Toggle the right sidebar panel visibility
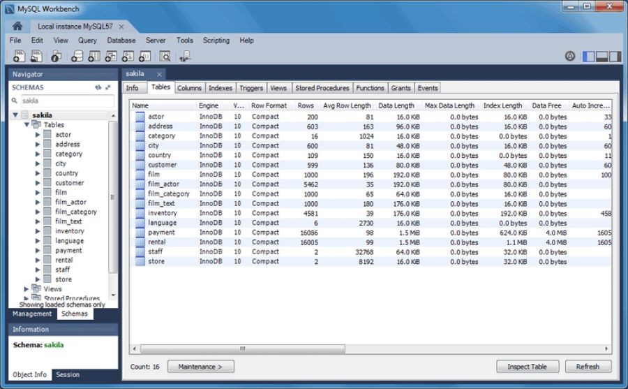 coord(614,57)
